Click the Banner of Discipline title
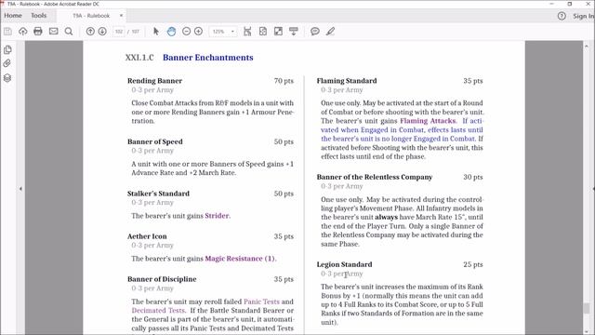The width and height of the screenshot is (595, 335). (162, 279)
